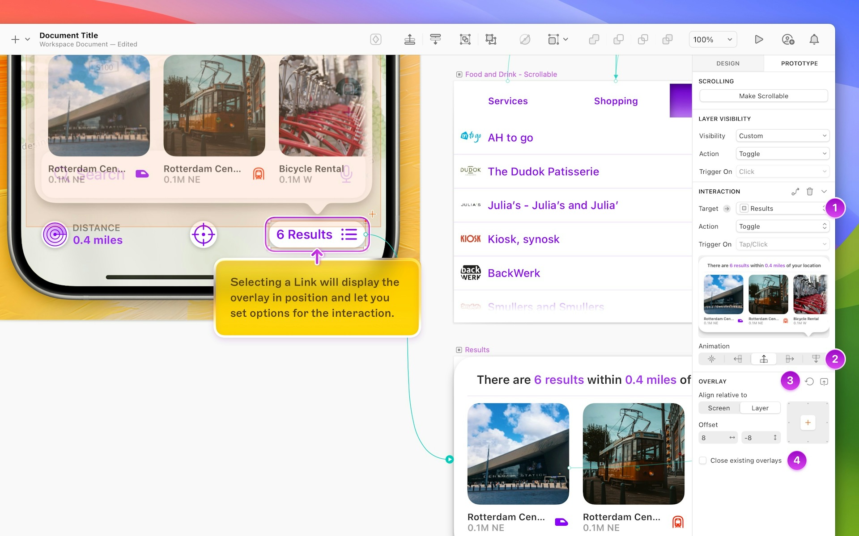Click the BackWerk list item text
The image size is (859, 536).
pos(514,273)
